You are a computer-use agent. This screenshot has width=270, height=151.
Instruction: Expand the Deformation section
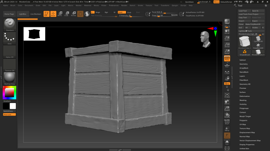coord(245,96)
